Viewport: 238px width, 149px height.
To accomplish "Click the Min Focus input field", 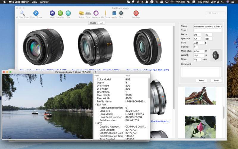I will (x=199, y=51).
